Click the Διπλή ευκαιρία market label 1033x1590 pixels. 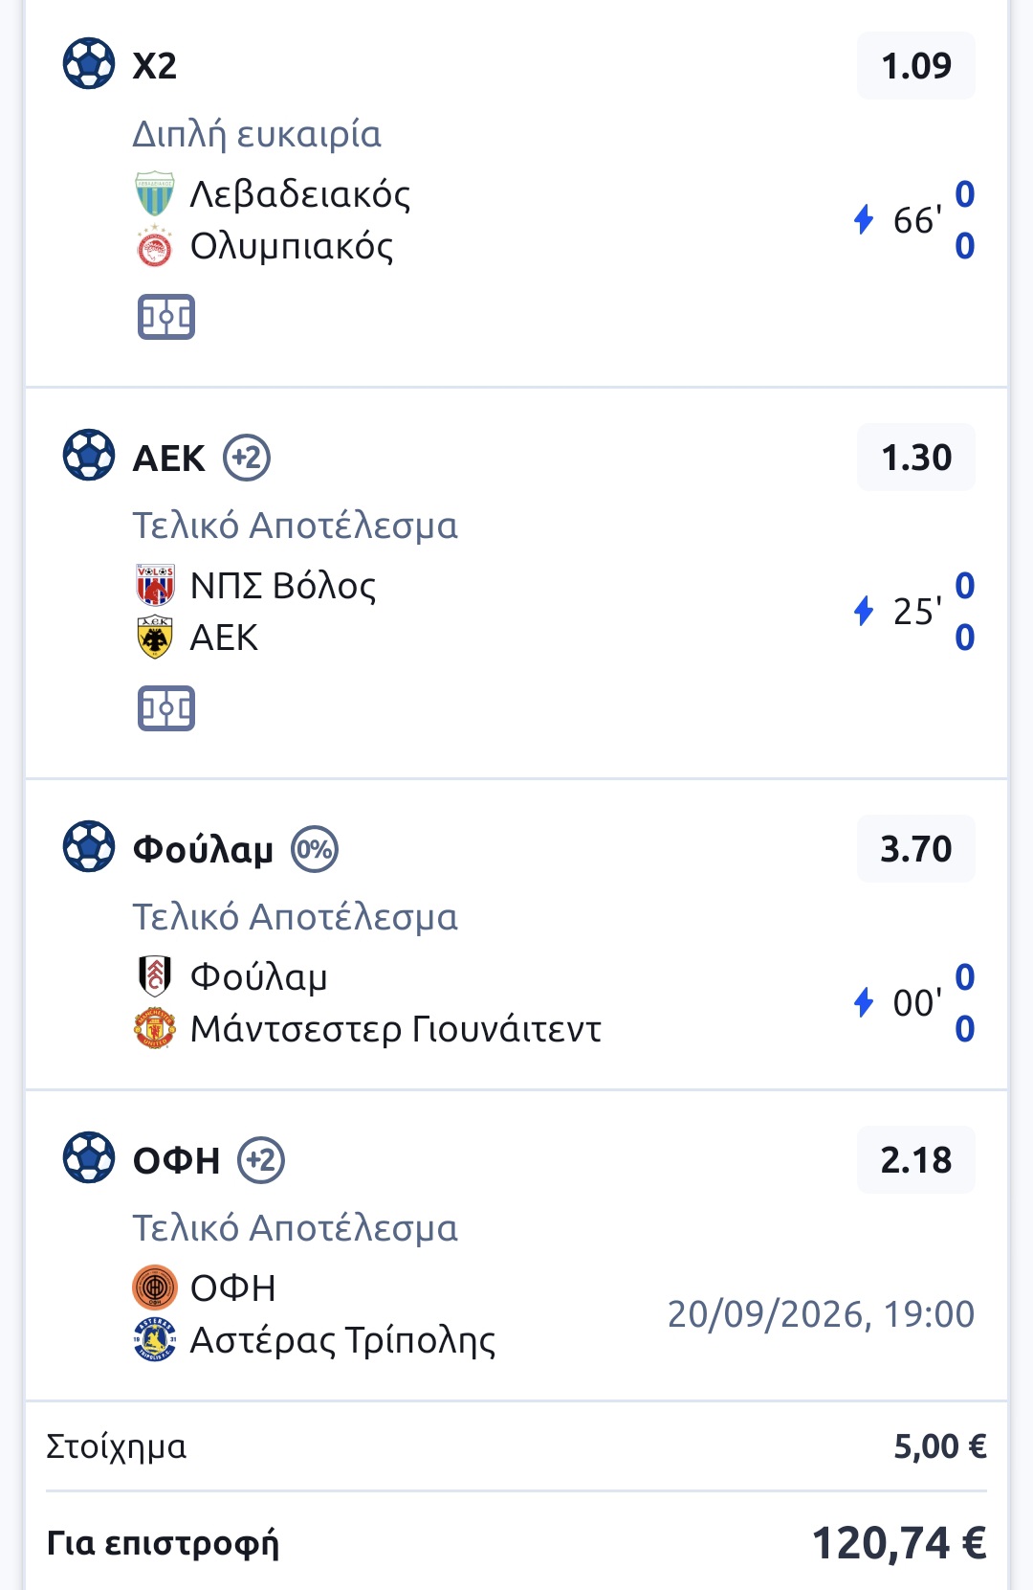pos(256,134)
